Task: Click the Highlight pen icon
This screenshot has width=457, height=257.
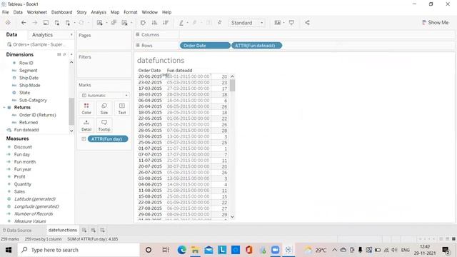Action: [181, 23]
